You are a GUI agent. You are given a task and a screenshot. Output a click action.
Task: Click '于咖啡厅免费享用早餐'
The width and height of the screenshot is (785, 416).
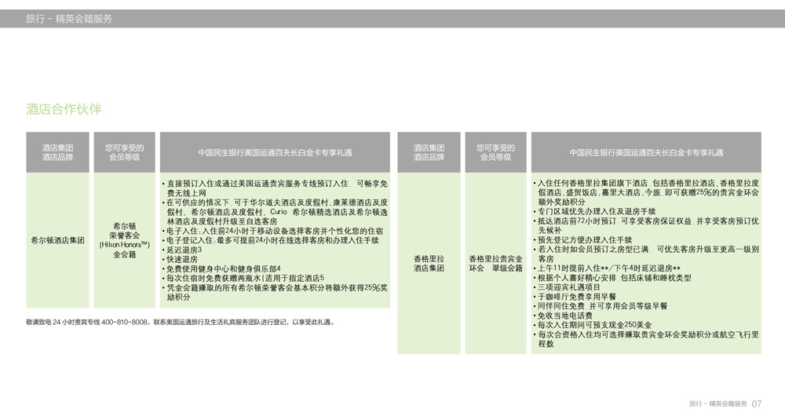(x=575, y=297)
